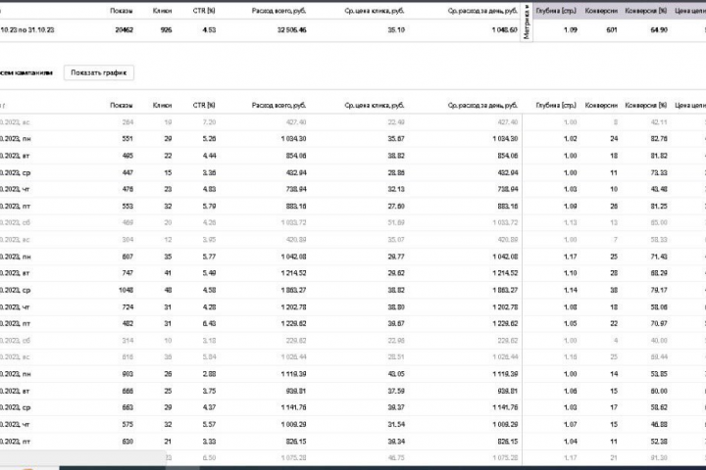706x470 pixels.
Task: Click the summary average daily spend 1 048.60
Action: [x=505, y=30]
